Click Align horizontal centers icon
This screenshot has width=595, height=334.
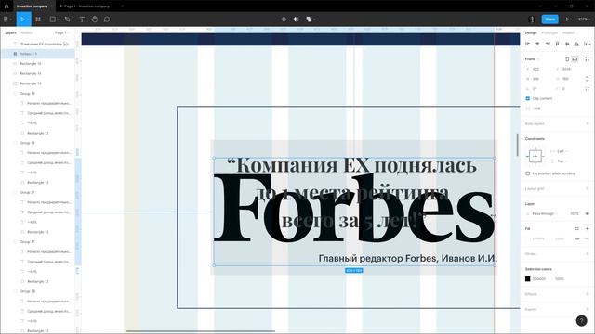coord(537,44)
